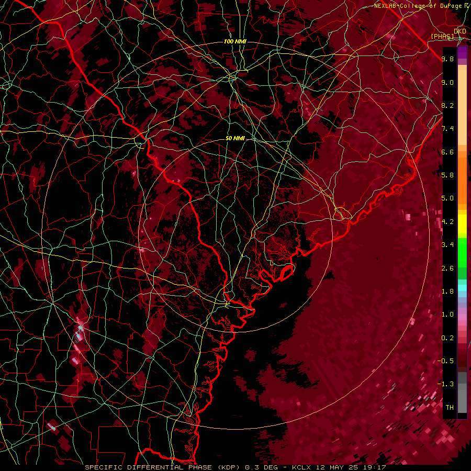Click the "100 NMI" range ring label
Screen dimensions: 471x471
(x=235, y=41)
